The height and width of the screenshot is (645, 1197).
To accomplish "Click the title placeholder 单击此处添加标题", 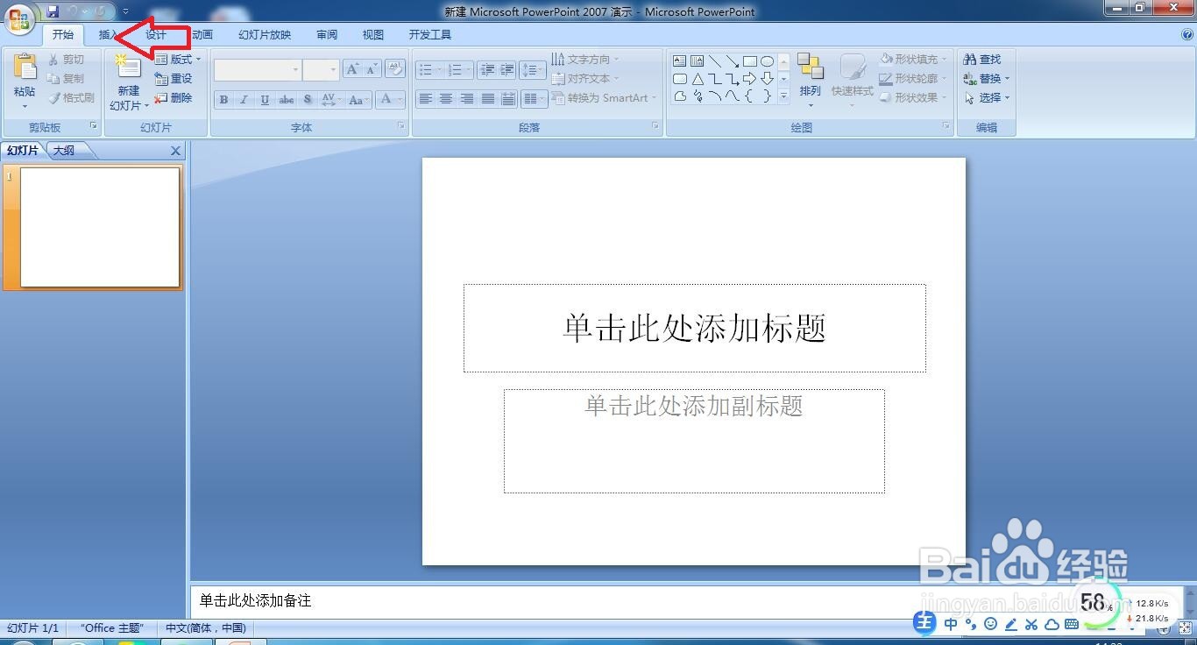I will point(695,329).
